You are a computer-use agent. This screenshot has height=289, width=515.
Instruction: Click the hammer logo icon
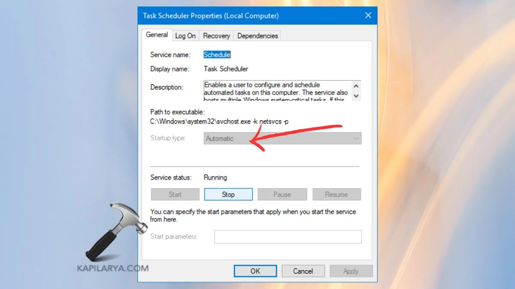115,232
